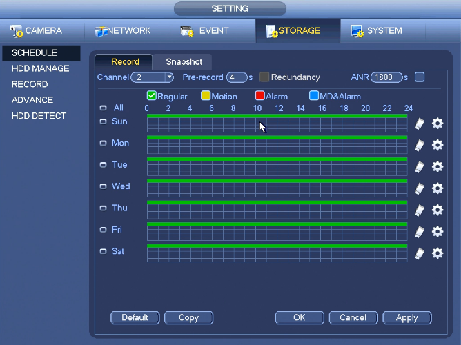This screenshot has height=345, width=461.
Task: Click the gear icon for Saturday
Action: pos(437,253)
